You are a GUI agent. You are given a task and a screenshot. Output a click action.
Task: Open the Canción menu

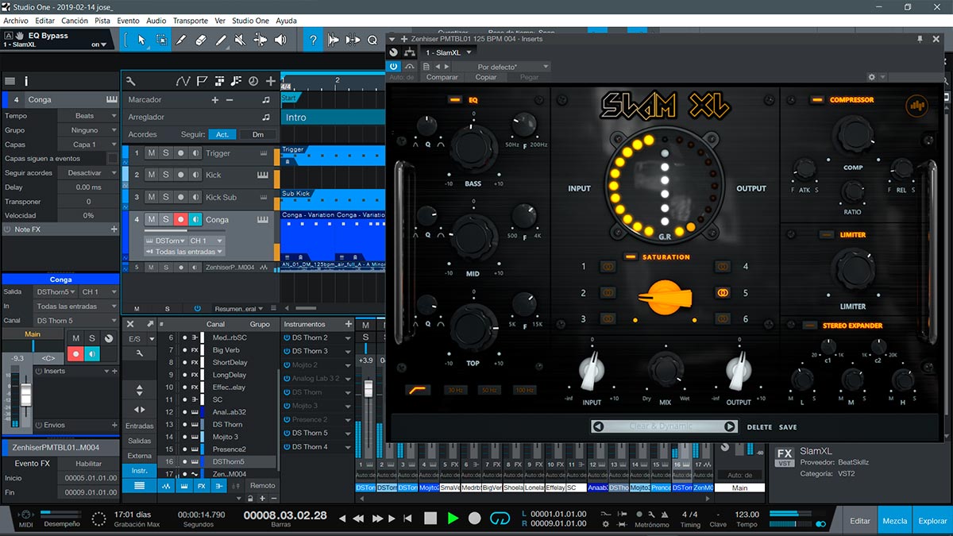[x=75, y=20]
